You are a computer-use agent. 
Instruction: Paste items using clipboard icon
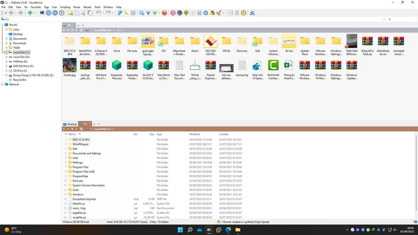coord(90,13)
